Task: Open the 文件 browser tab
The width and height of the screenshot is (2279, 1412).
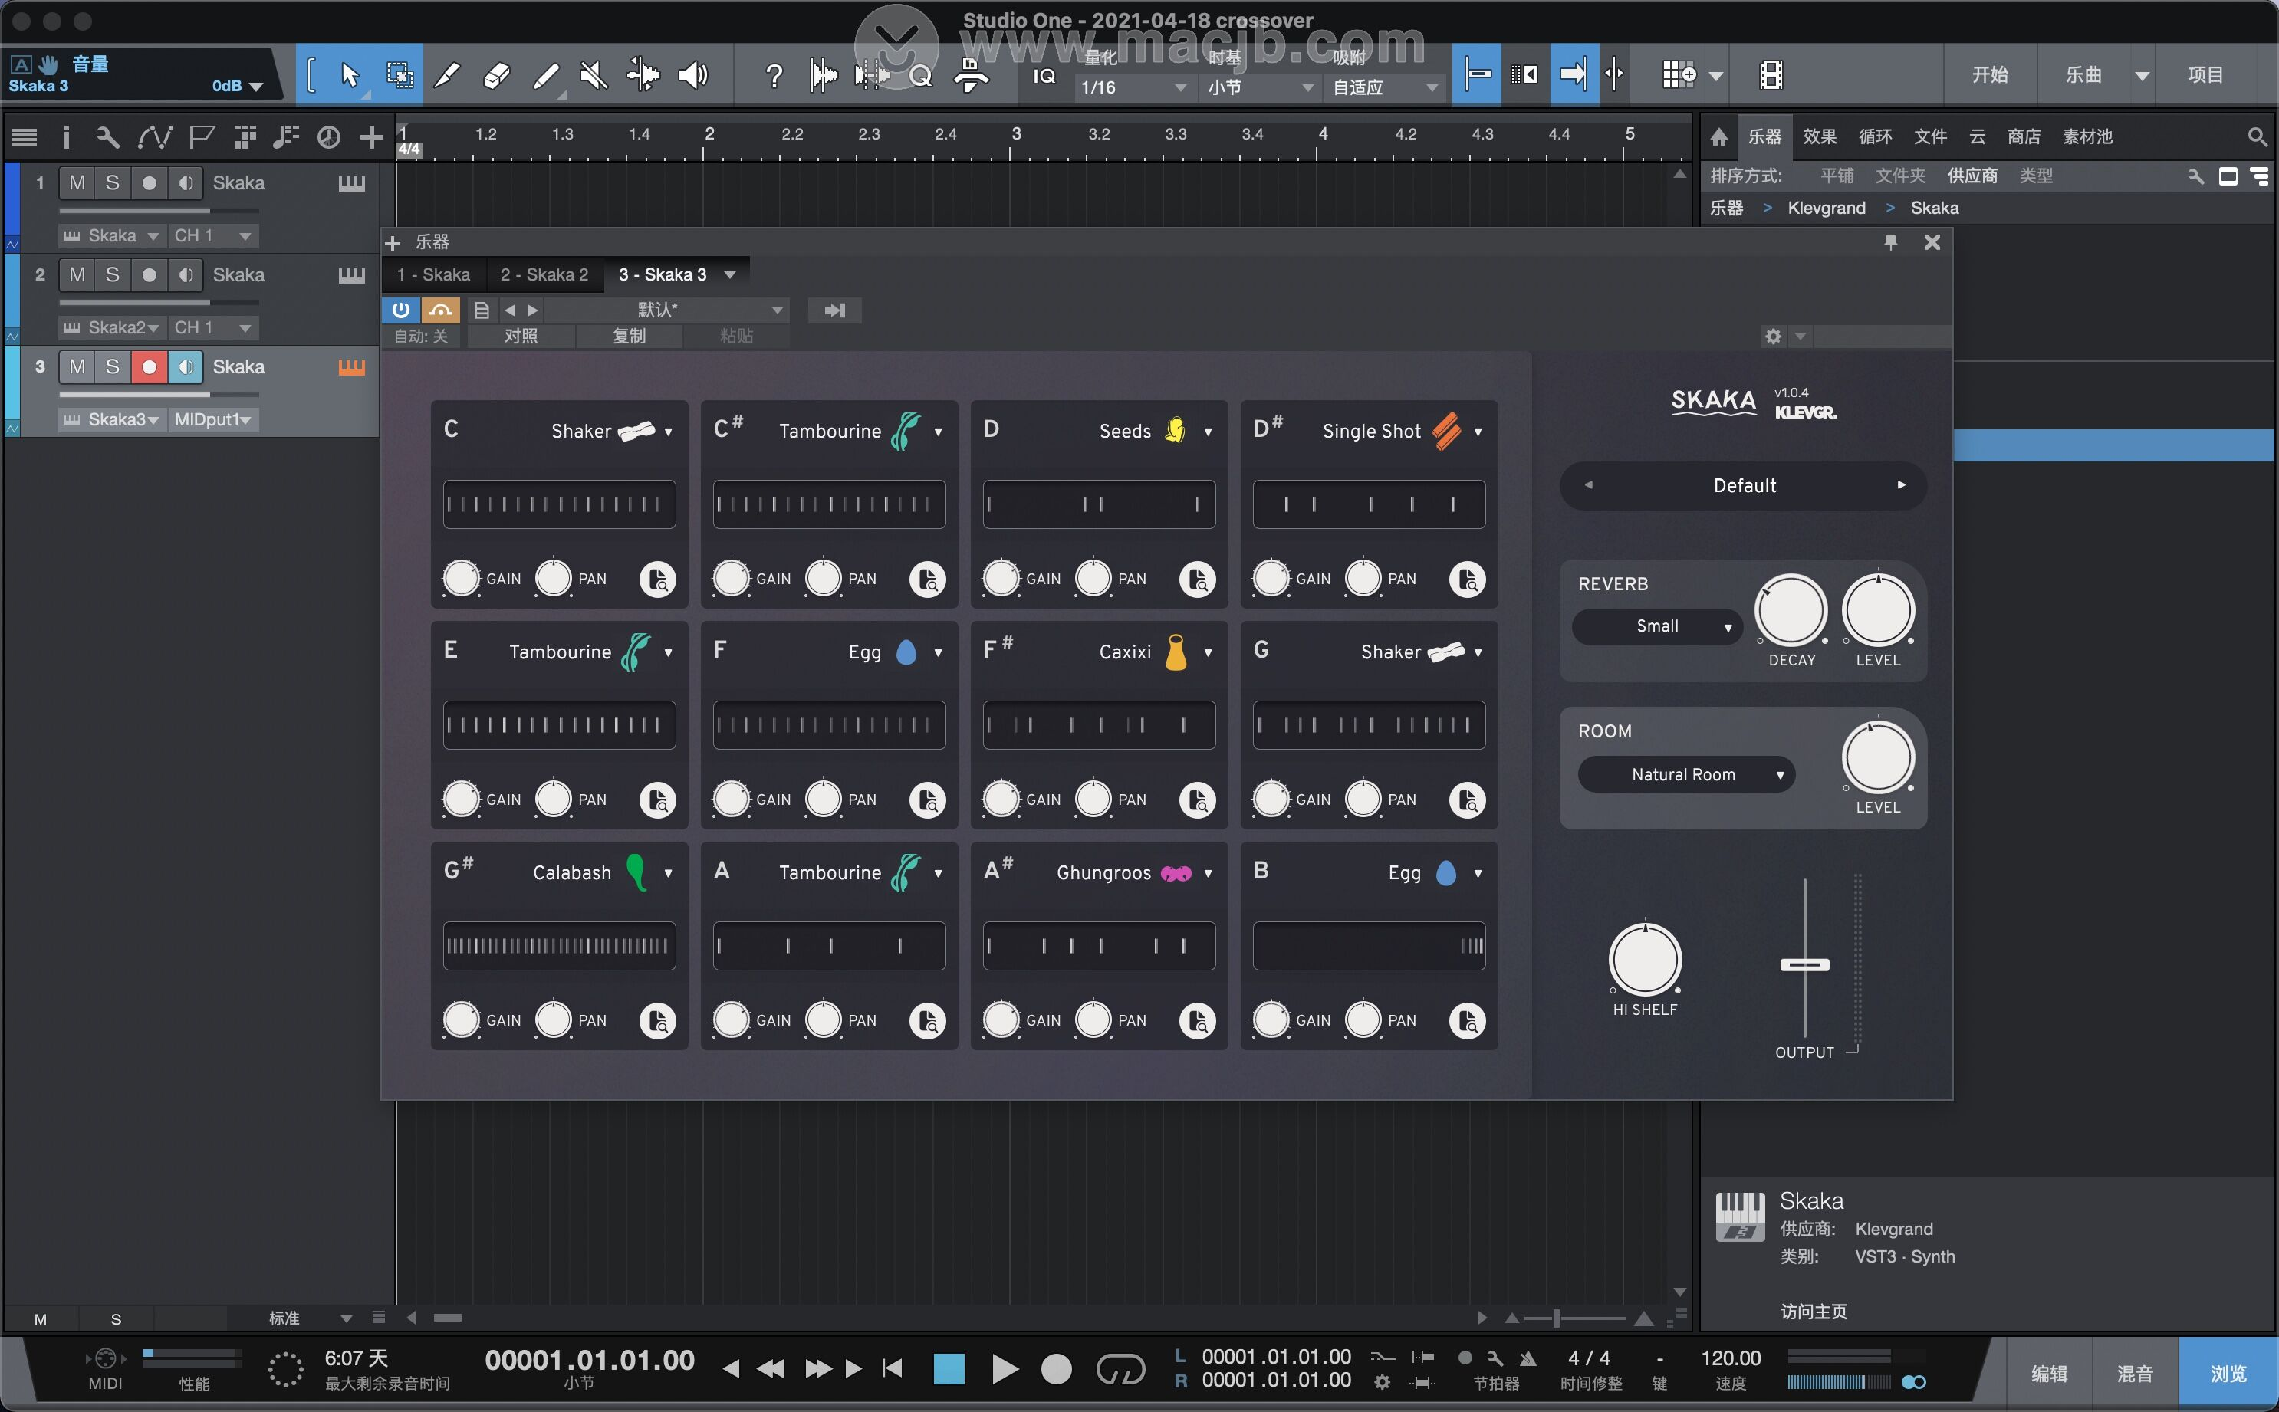Action: [x=1931, y=137]
